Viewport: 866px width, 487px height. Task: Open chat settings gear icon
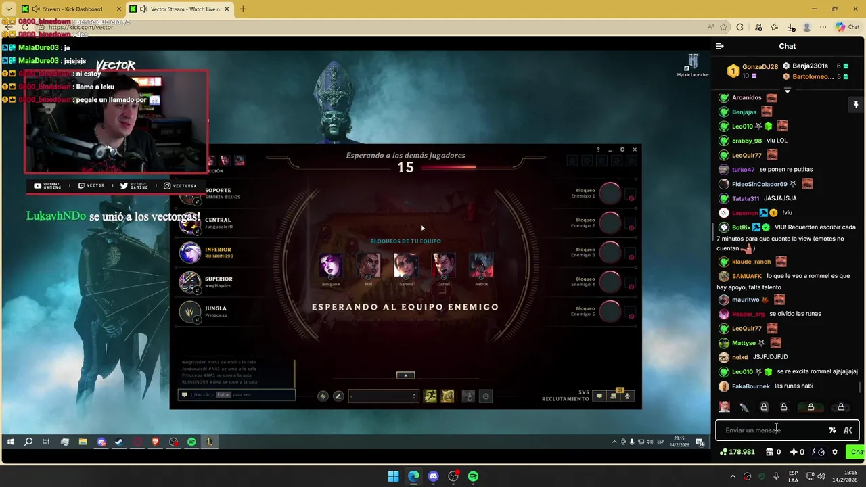[x=835, y=452]
